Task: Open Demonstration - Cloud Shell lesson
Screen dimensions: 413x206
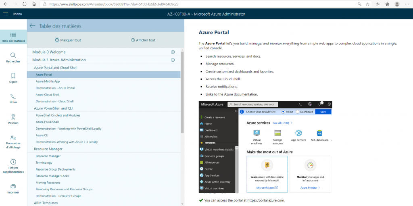Action: point(54,101)
